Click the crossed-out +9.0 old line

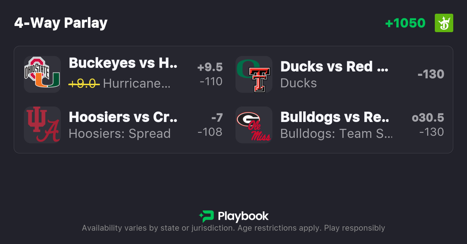84,83
